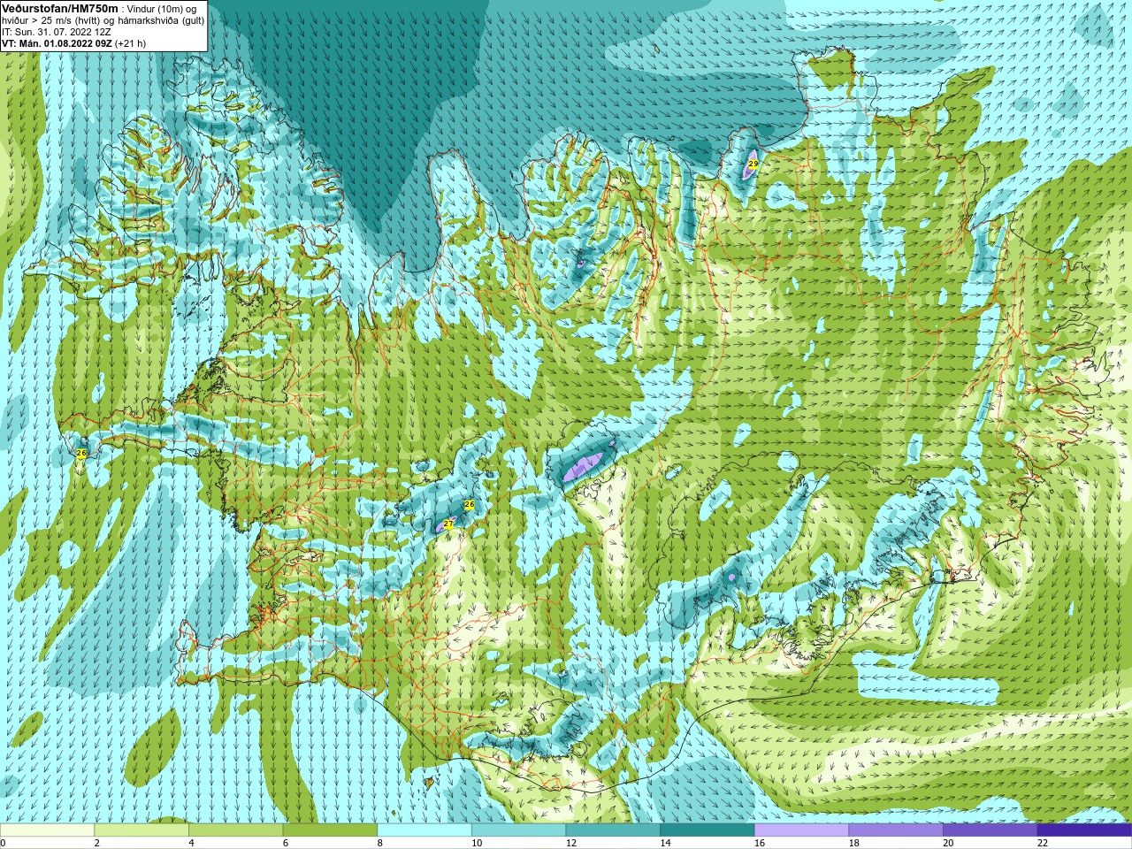This screenshot has height=849, width=1132.
Task: Click the legend scale number 16
Action: click(x=760, y=843)
